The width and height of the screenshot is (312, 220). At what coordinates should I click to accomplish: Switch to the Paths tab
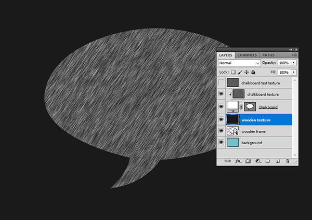268,54
